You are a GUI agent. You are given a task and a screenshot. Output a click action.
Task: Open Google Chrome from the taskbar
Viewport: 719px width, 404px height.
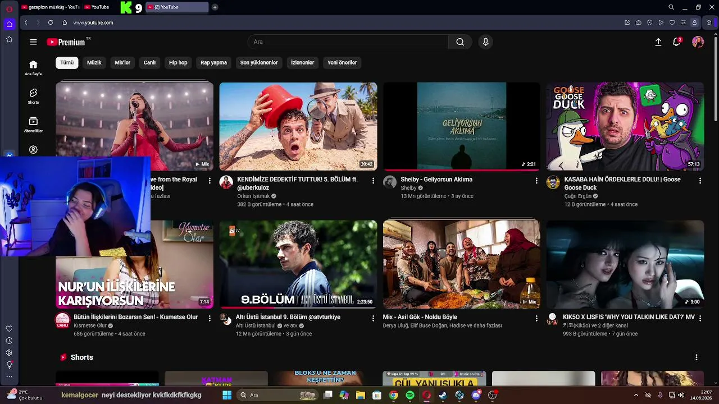(x=394, y=395)
